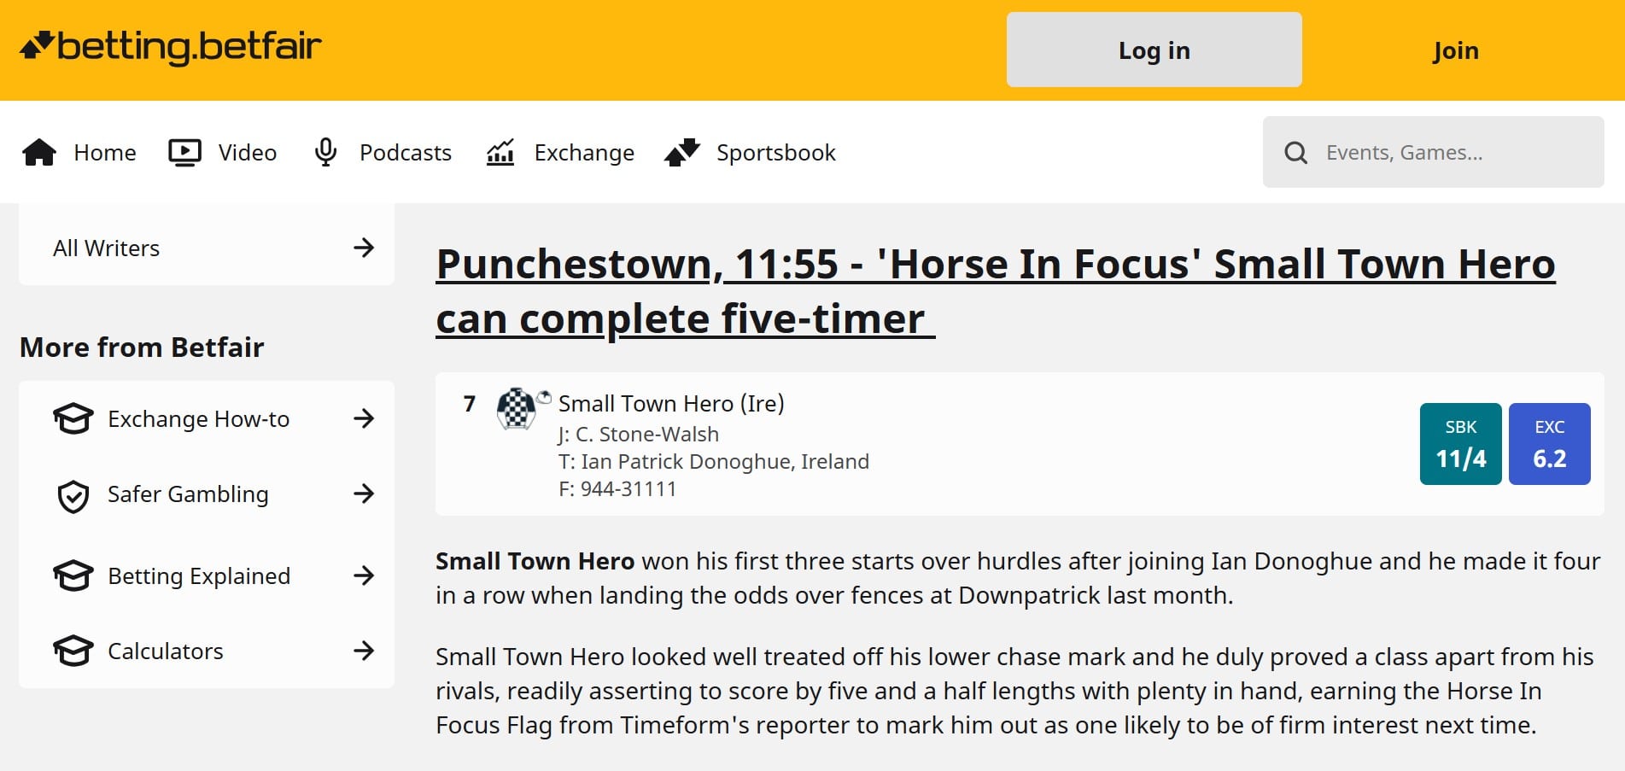Viewport: 1625px width, 771px height.
Task: Click the Safer Gambling shield icon
Action: click(x=73, y=495)
